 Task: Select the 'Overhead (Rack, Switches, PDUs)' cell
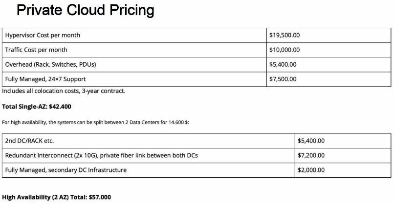click(x=50, y=64)
